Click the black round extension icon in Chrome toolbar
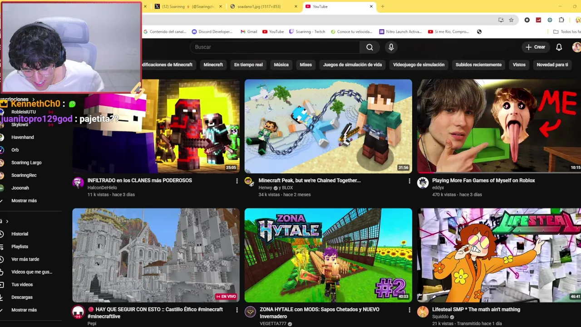The width and height of the screenshot is (581, 327). [x=527, y=20]
